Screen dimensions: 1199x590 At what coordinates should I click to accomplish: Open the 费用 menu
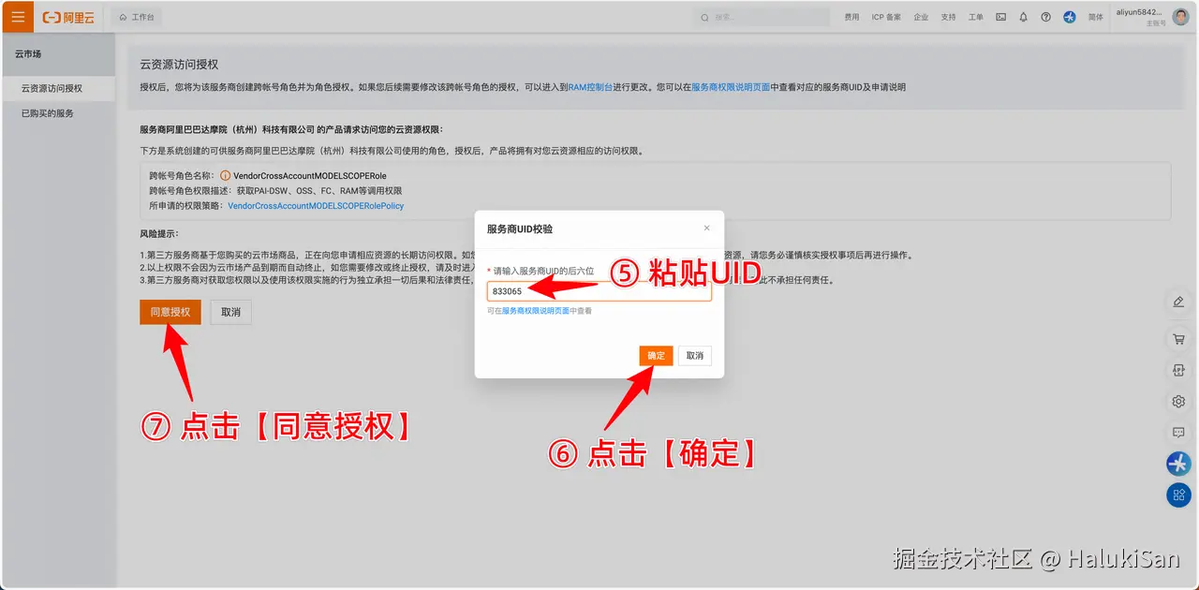(x=851, y=17)
